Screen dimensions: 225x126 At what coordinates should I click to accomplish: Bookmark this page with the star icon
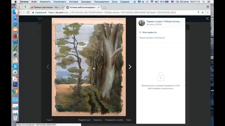pos(202,13)
